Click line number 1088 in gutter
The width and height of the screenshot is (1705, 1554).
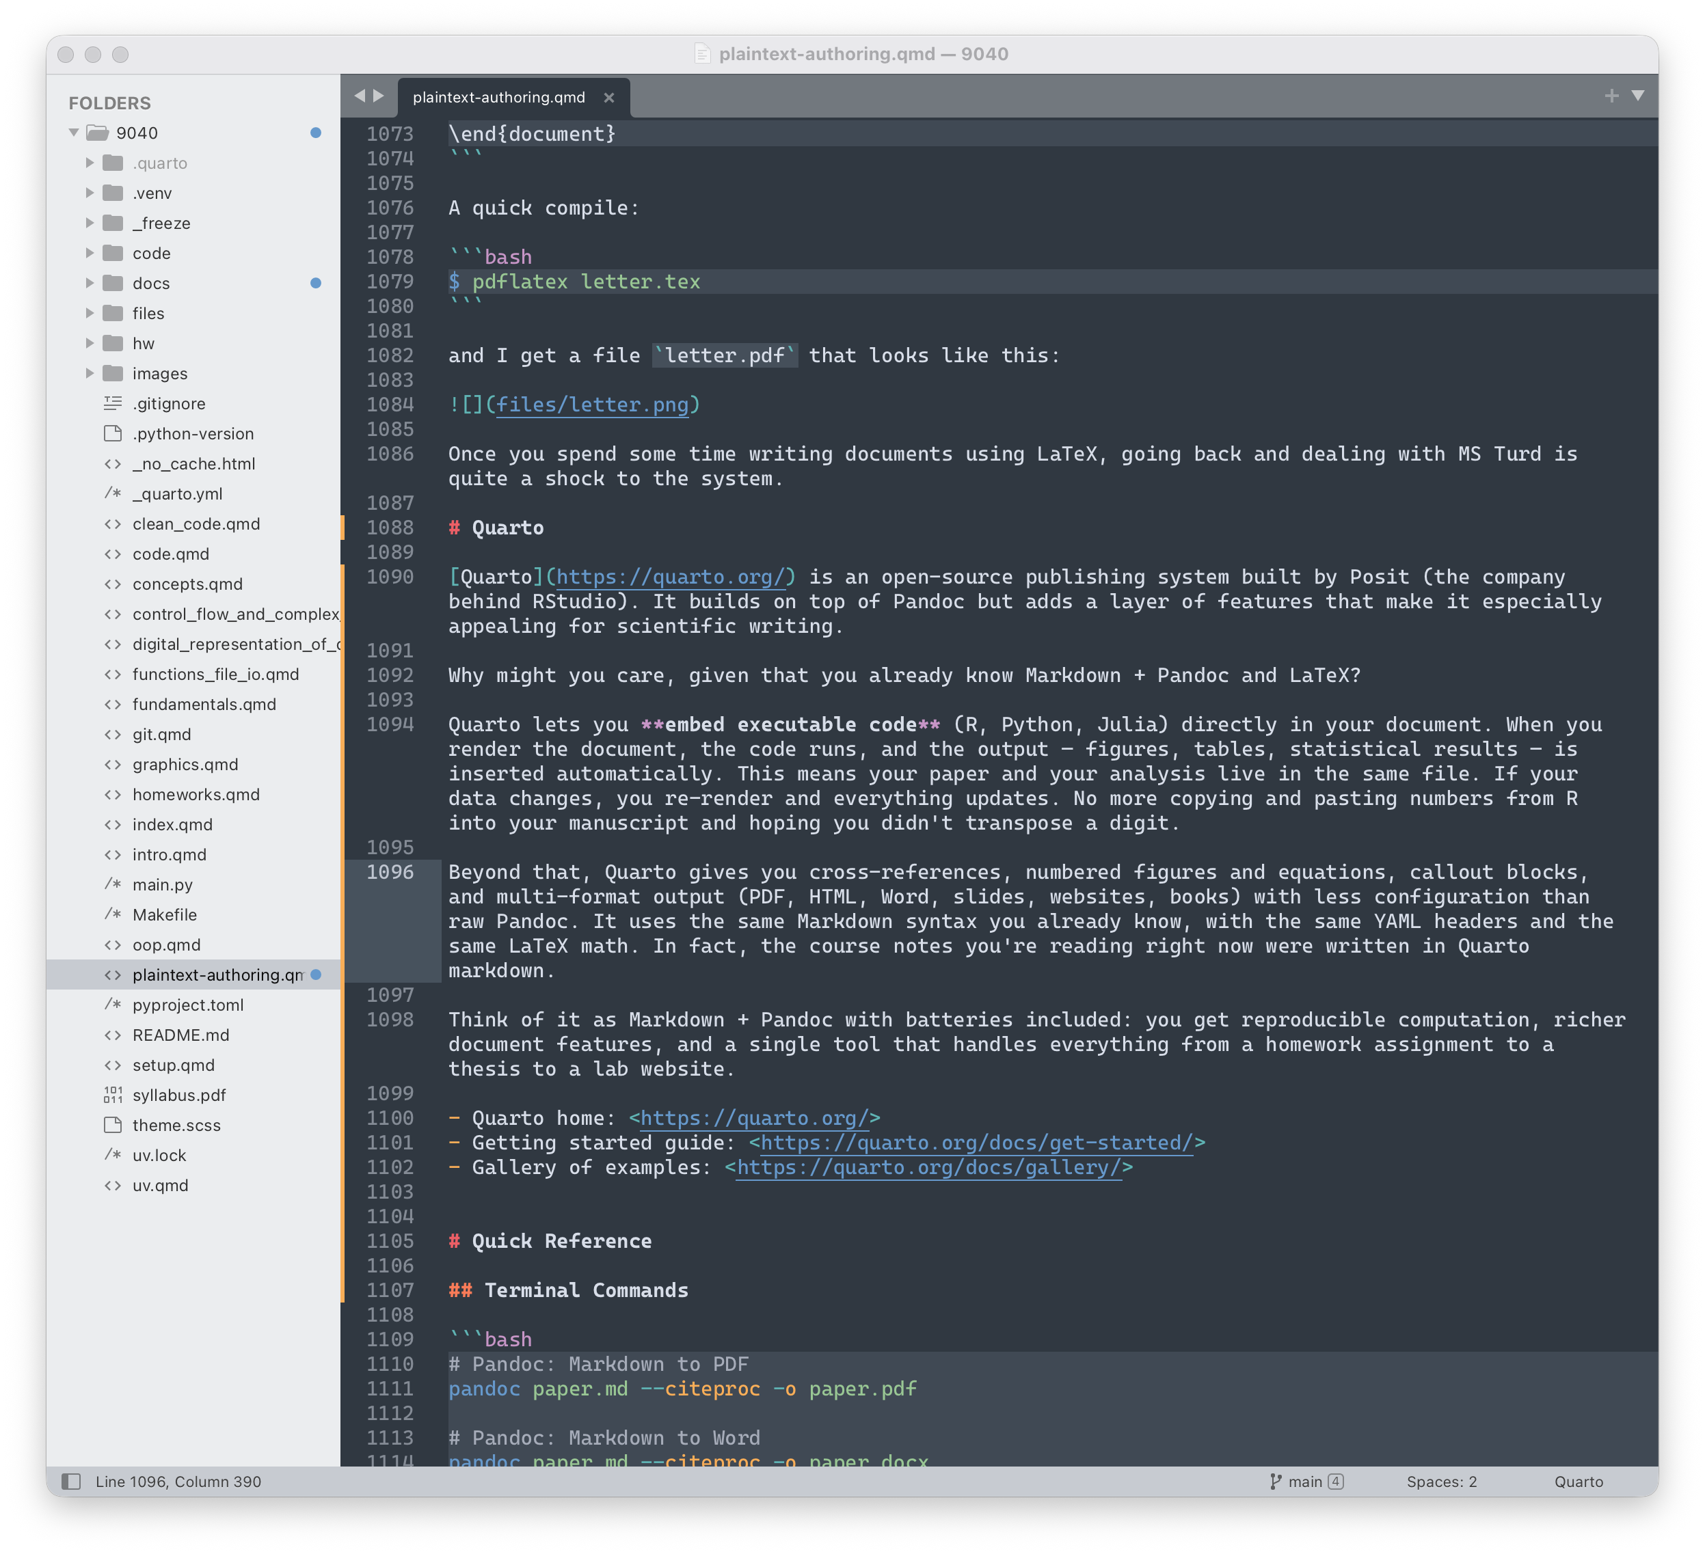[390, 528]
